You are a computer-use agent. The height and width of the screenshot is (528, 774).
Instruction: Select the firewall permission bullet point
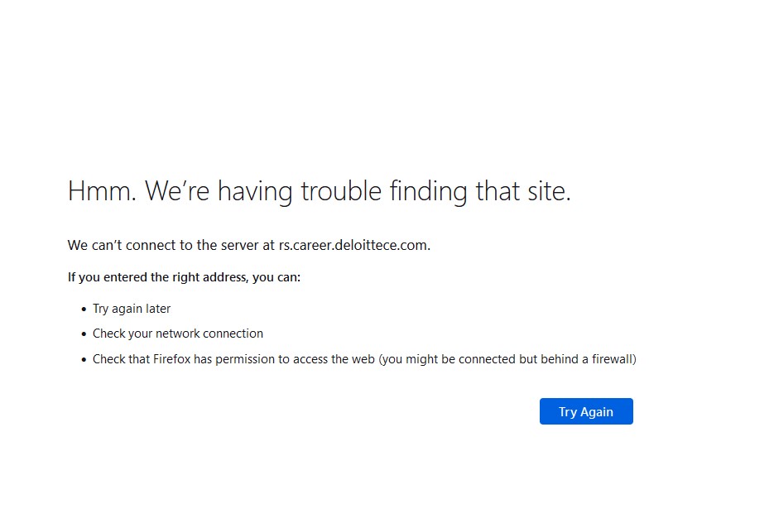[x=364, y=359]
